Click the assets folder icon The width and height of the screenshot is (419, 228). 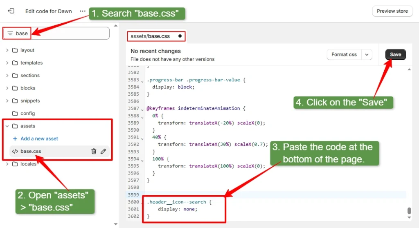point(15,126)
